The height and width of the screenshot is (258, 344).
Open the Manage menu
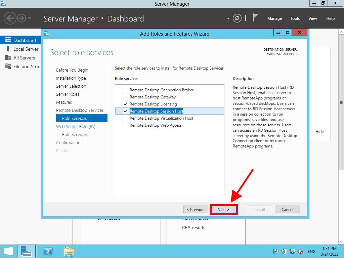(x=274, y=18)
